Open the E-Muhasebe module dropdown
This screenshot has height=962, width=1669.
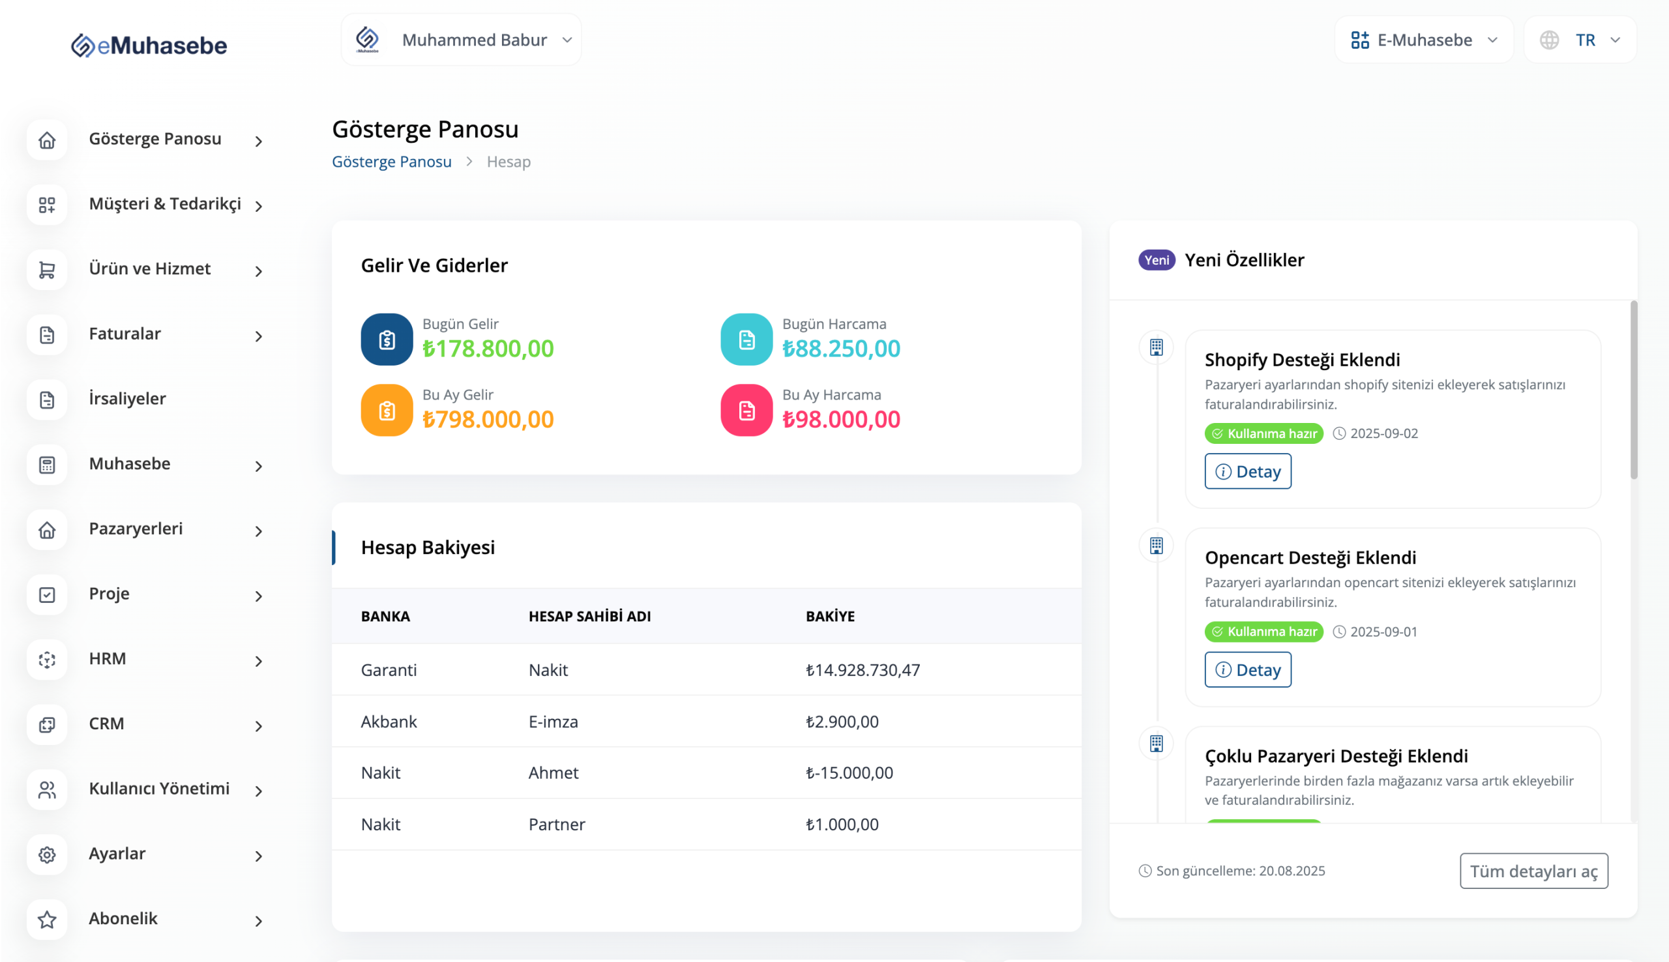pos(1424,40)
